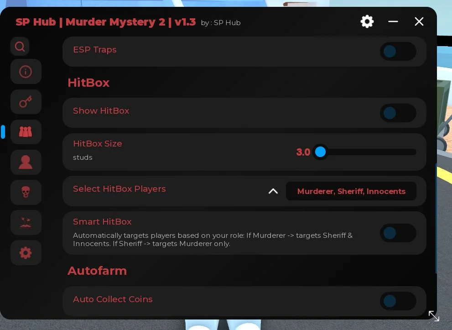The height and width of the screenshot is (330, 452).
Task: Click the by : SP Hub credit text
Action: (x=220, y=23)
